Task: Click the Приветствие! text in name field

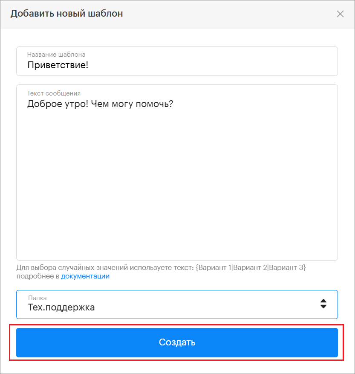Action: coord(58,66)
